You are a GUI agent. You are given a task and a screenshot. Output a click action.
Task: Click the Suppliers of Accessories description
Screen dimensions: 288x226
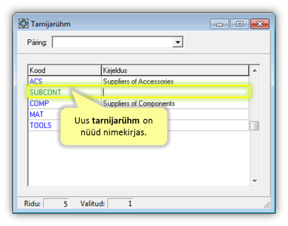[x=138, y=81]
